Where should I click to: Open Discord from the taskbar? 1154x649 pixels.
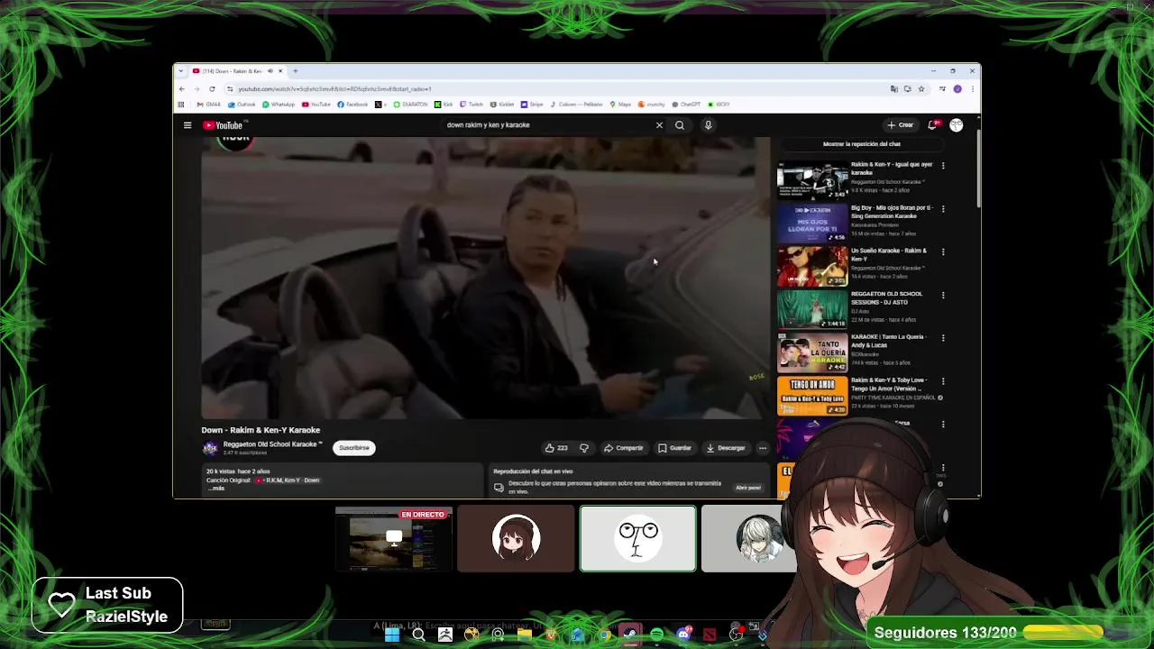(x=683, y=635)
